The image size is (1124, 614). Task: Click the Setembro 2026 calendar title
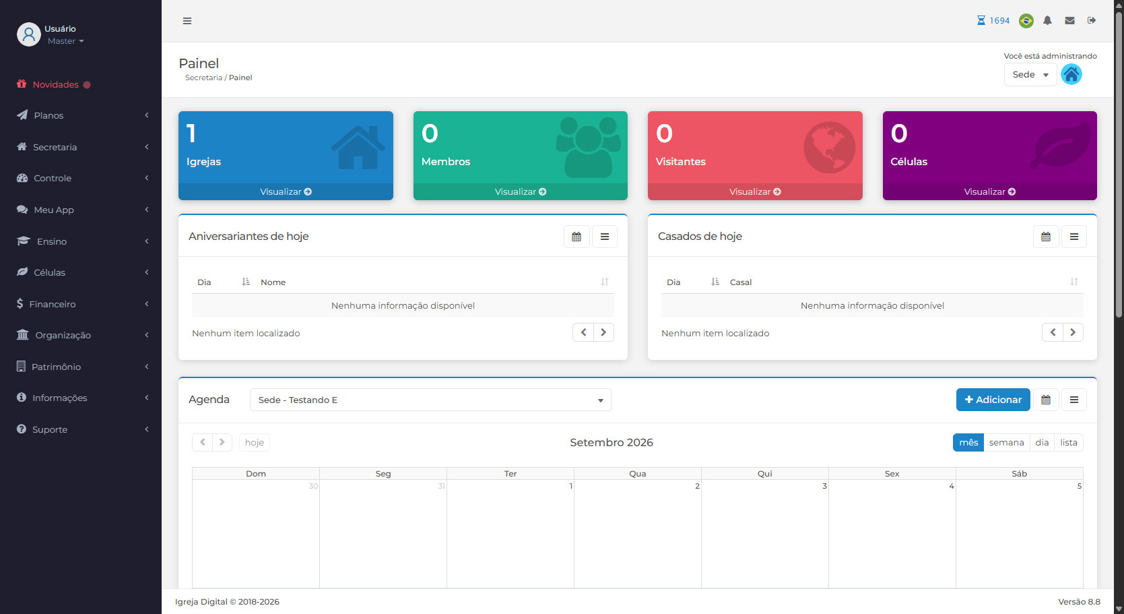pos(611,442)
